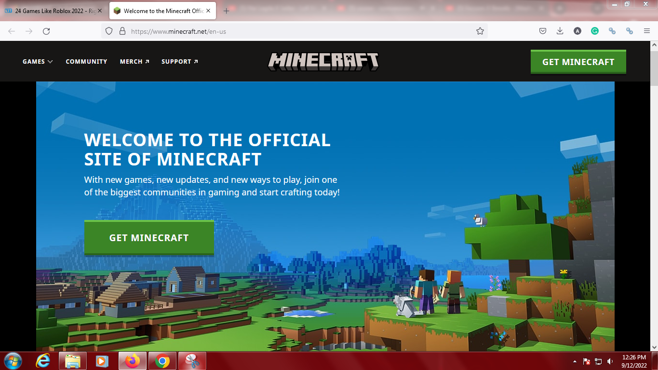
Task: Click the Action Center flag tray icon
Action: coord(587,361)
